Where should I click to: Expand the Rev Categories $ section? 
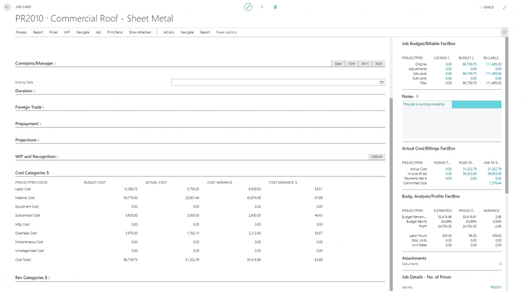click(x=33, y=278)
